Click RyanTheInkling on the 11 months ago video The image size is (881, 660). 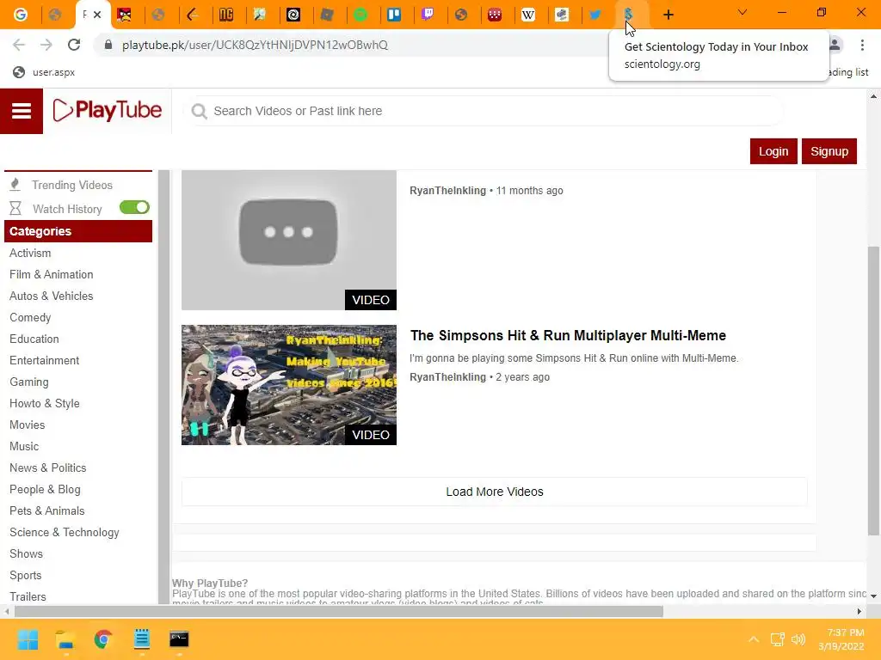click(x=447, y=191)
